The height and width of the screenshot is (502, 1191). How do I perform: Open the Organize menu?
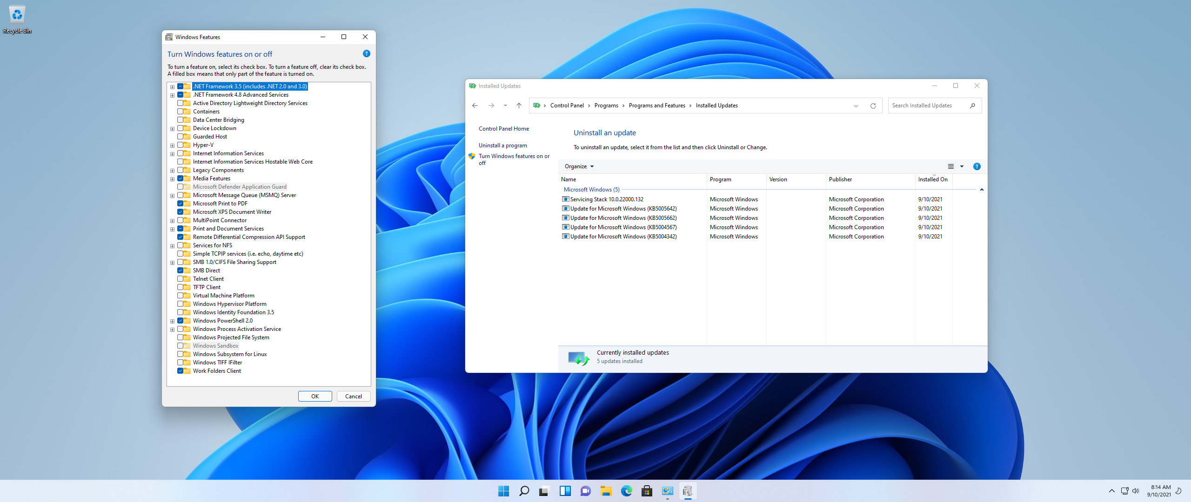579,166
